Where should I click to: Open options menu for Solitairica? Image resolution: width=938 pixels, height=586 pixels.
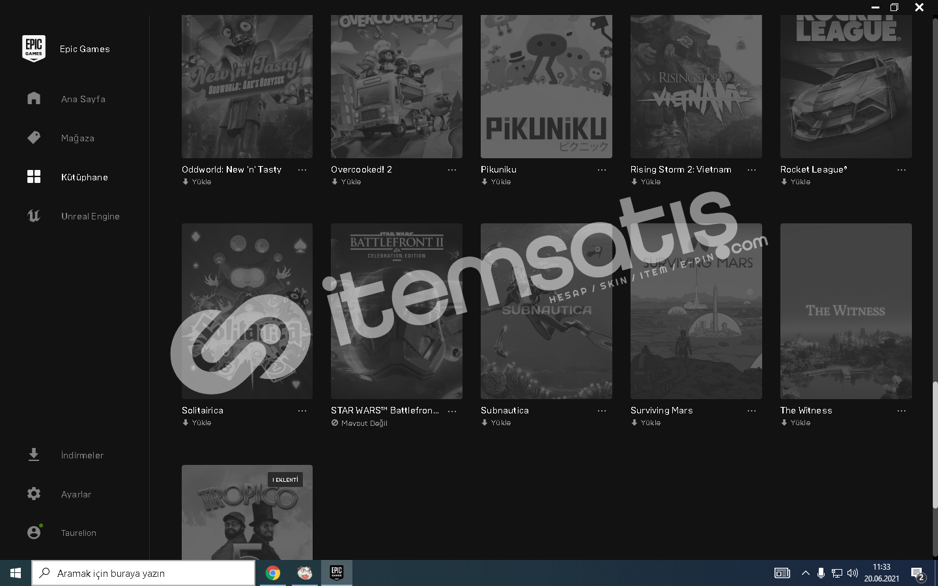coord(302,411)
